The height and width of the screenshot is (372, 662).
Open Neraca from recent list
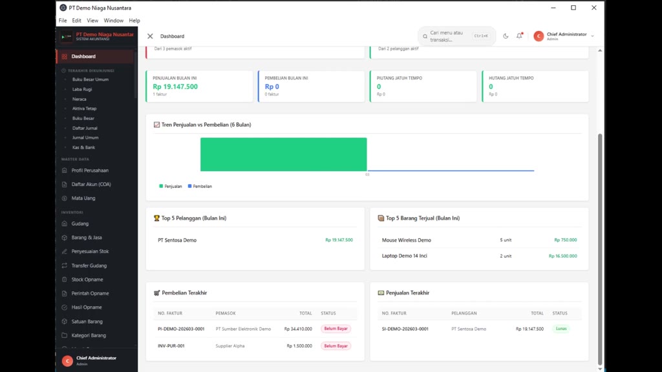(x=80, y=99)
